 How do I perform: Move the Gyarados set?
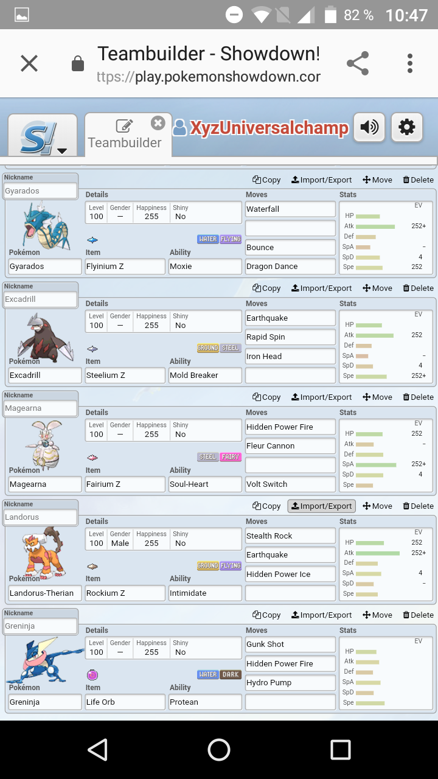click(377, 180)
